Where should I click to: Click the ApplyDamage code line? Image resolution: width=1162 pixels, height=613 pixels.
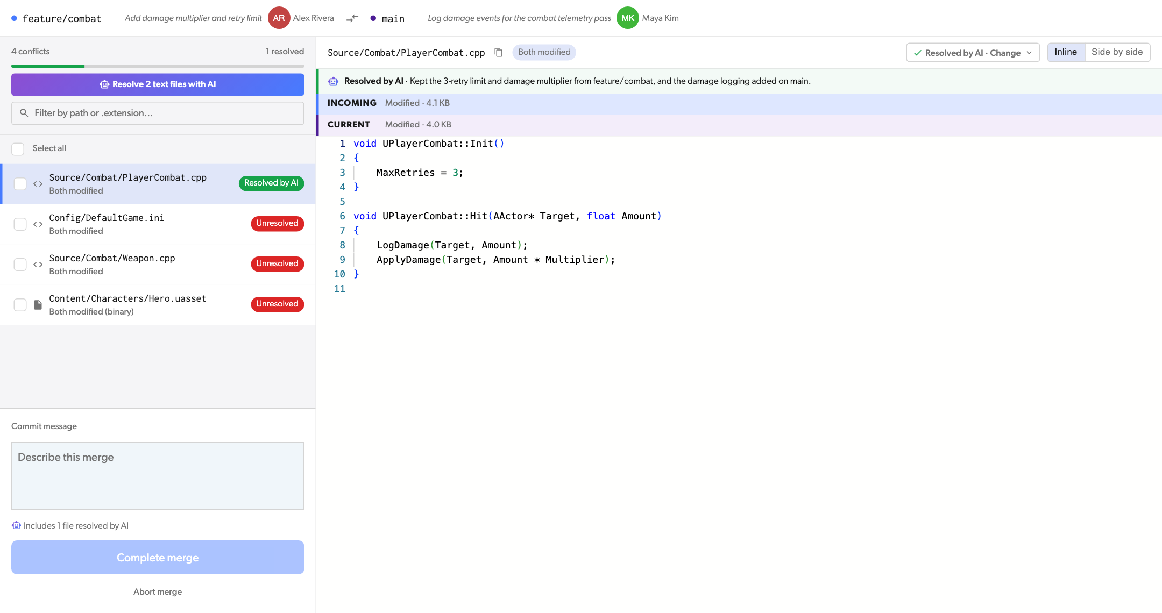(x=495, y=260)
